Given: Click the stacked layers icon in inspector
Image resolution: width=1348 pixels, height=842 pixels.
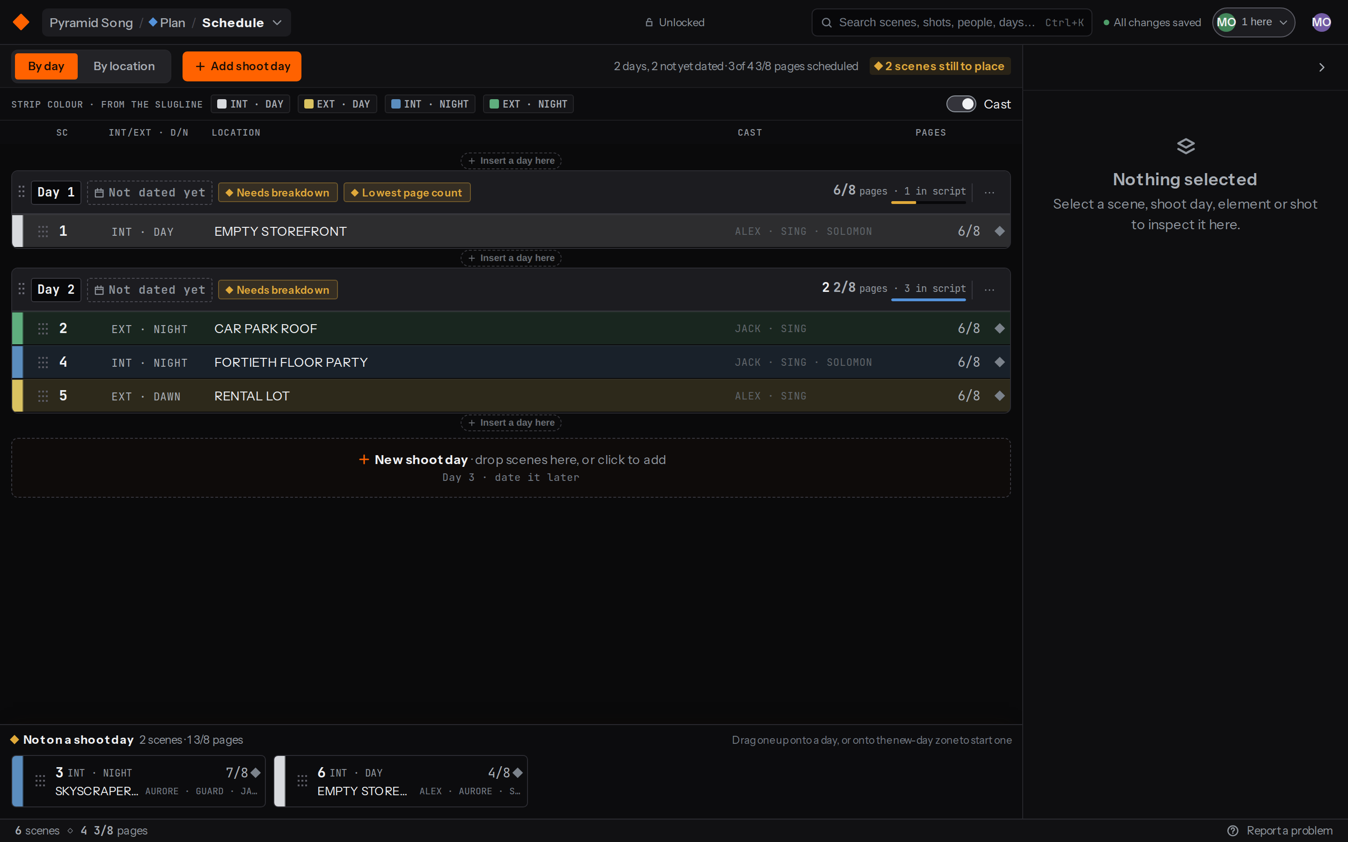Looking at the screenshot, I should coord(1185,146).
